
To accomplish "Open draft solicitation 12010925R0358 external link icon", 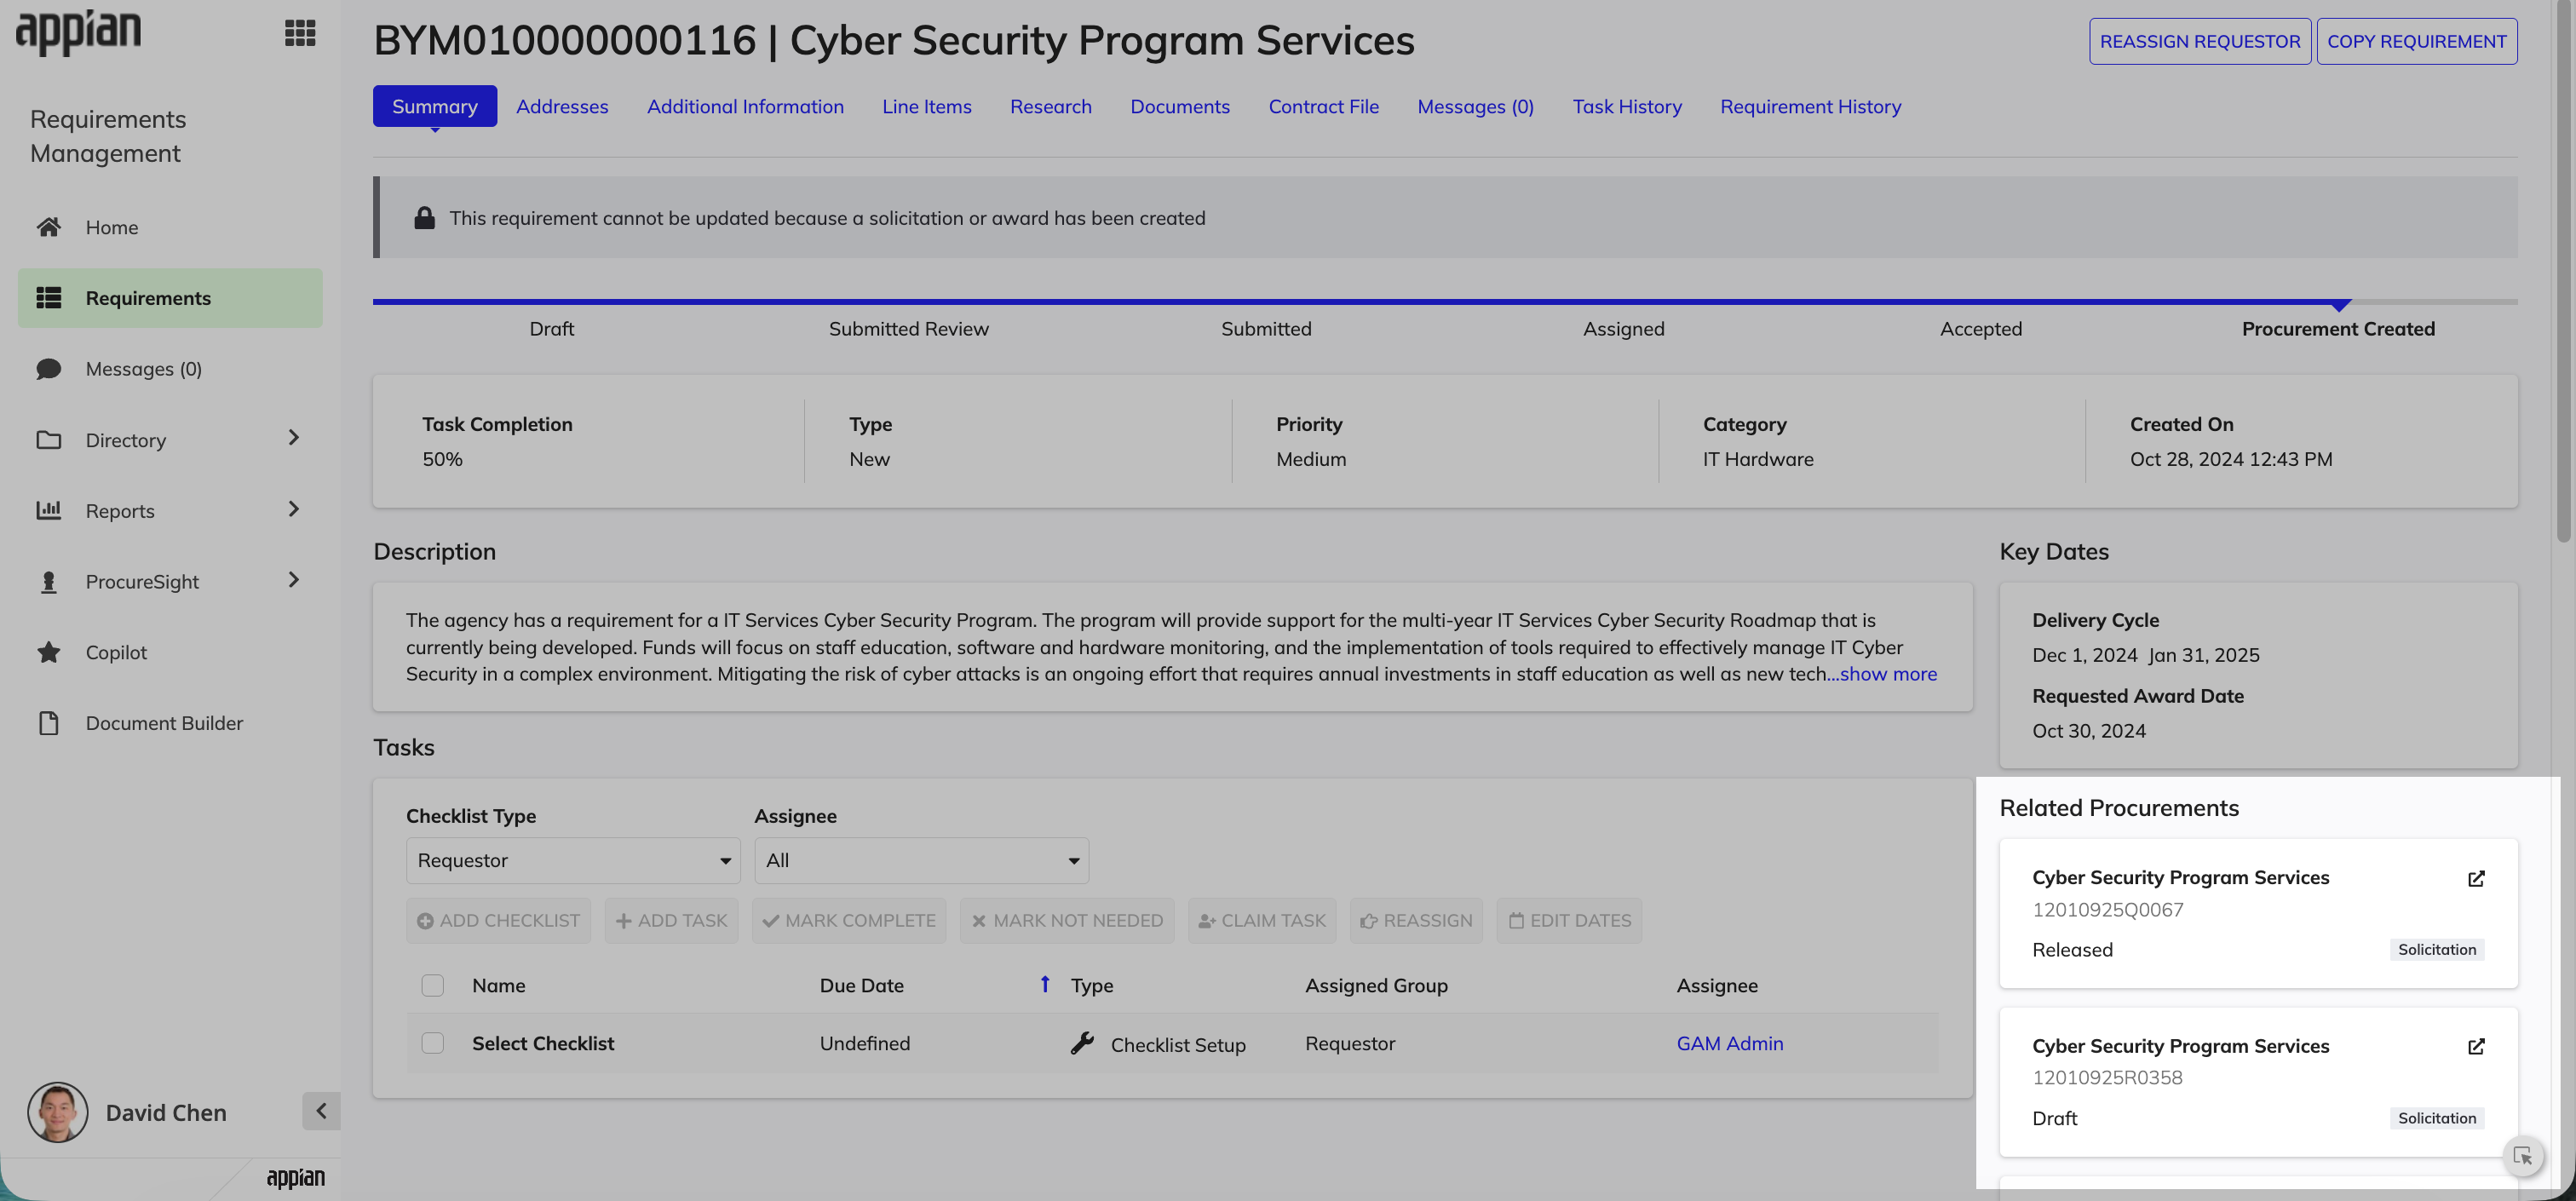I will (2476, 1046).
